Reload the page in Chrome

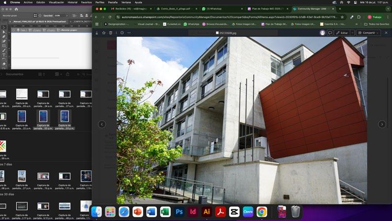pyautogui.click(x=110, y=17)
